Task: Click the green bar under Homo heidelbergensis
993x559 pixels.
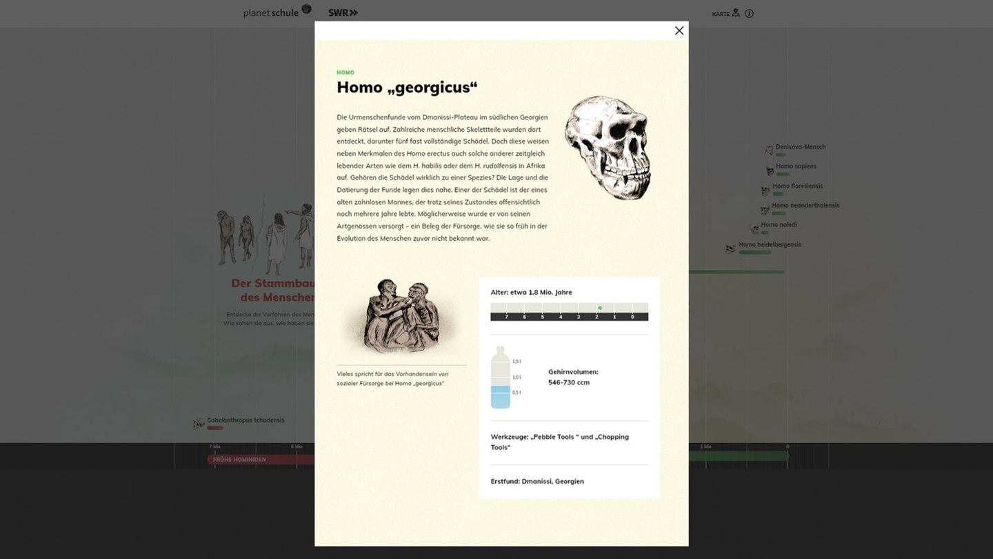Action: pyautogui.click(x=755, y=253)
